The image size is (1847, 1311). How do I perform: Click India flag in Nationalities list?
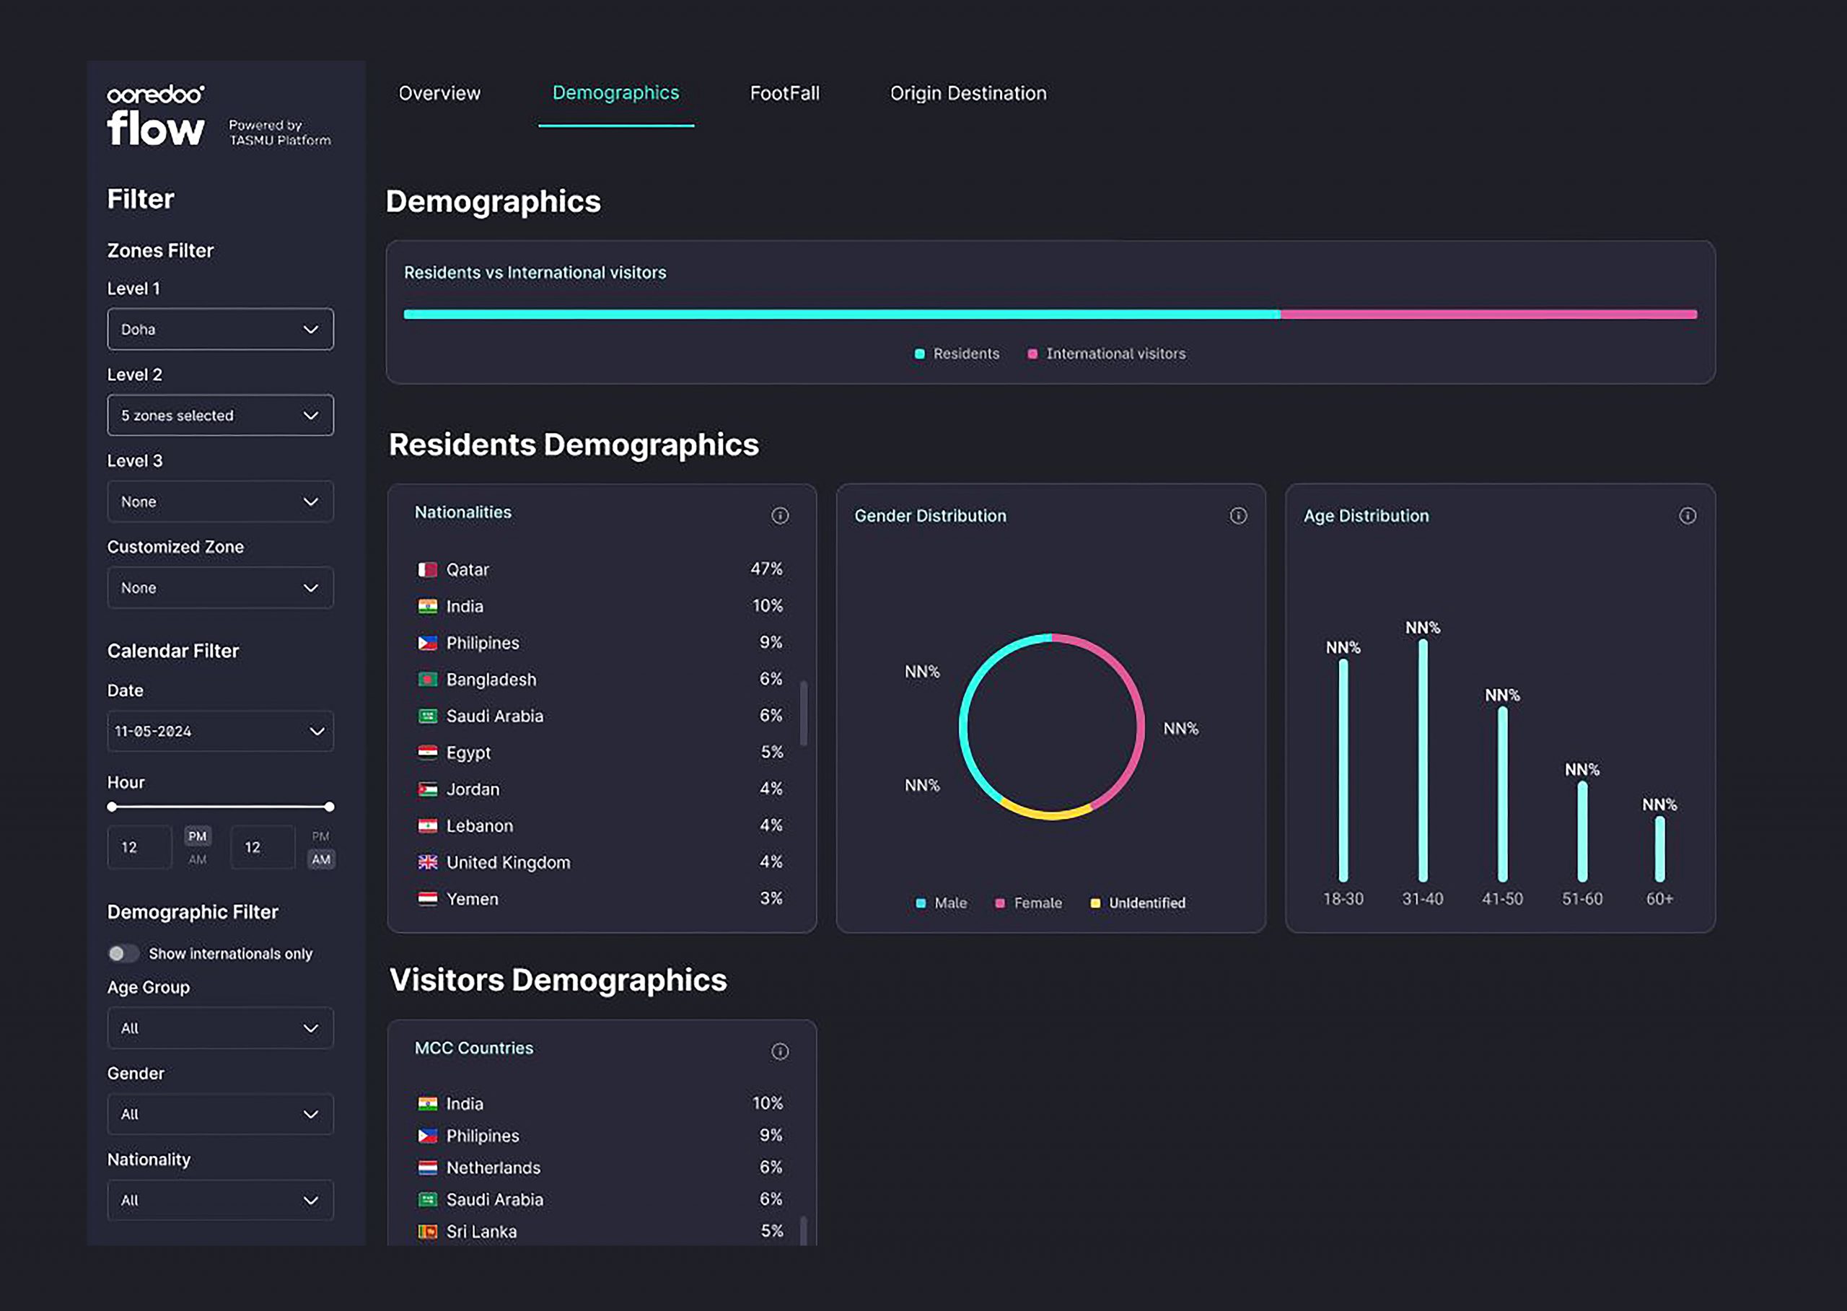[428, 606]
